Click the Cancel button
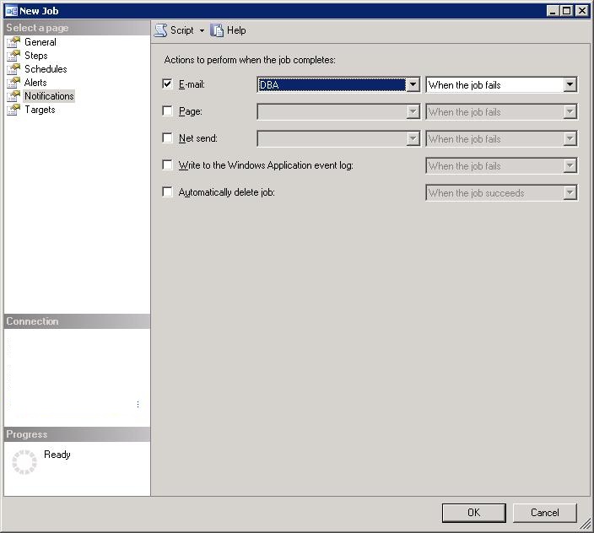Image resolution: width=594 pixels, height=533 pixels. pyautogui.click(x=545, y=513)
